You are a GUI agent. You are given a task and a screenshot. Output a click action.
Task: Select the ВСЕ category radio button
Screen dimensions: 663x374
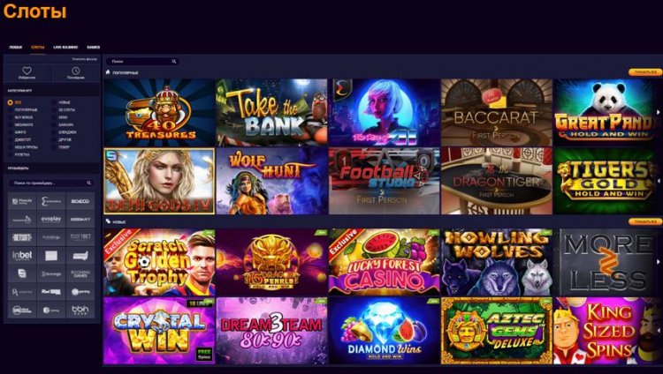(x=10, y=102)
